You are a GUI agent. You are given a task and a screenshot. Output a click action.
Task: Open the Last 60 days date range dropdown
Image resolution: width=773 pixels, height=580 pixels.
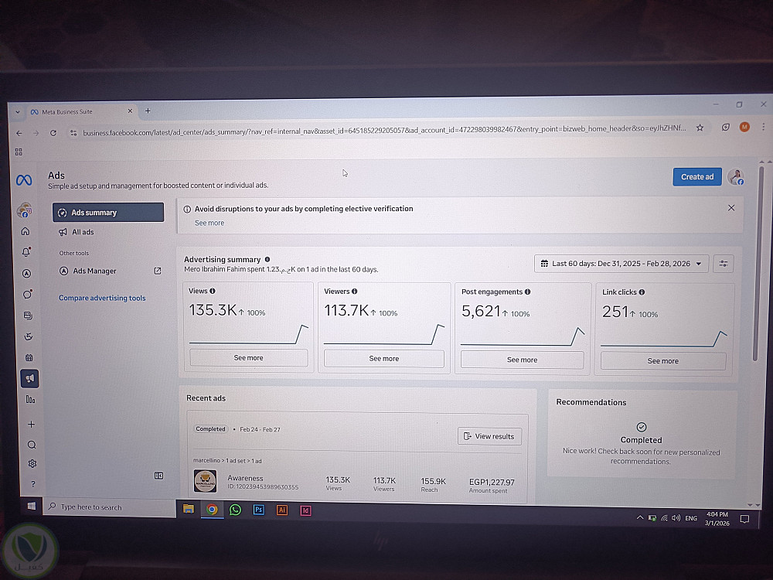(621, 264)
